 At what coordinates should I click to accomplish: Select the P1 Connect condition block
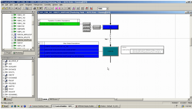point(86,24)
